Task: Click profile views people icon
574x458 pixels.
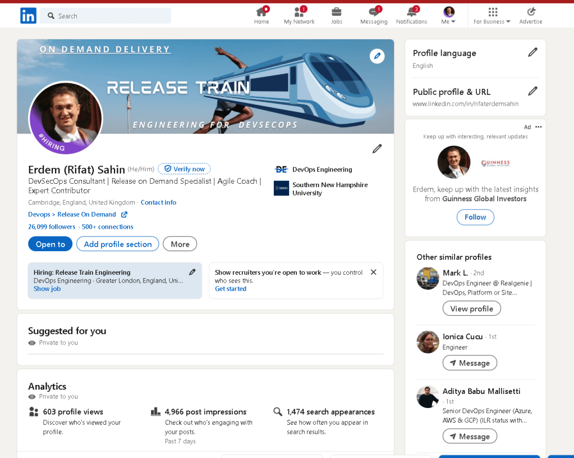Action: click(x=33, y=411)
